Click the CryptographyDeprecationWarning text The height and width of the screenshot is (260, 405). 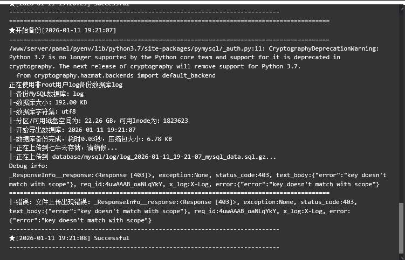(324, 48)
